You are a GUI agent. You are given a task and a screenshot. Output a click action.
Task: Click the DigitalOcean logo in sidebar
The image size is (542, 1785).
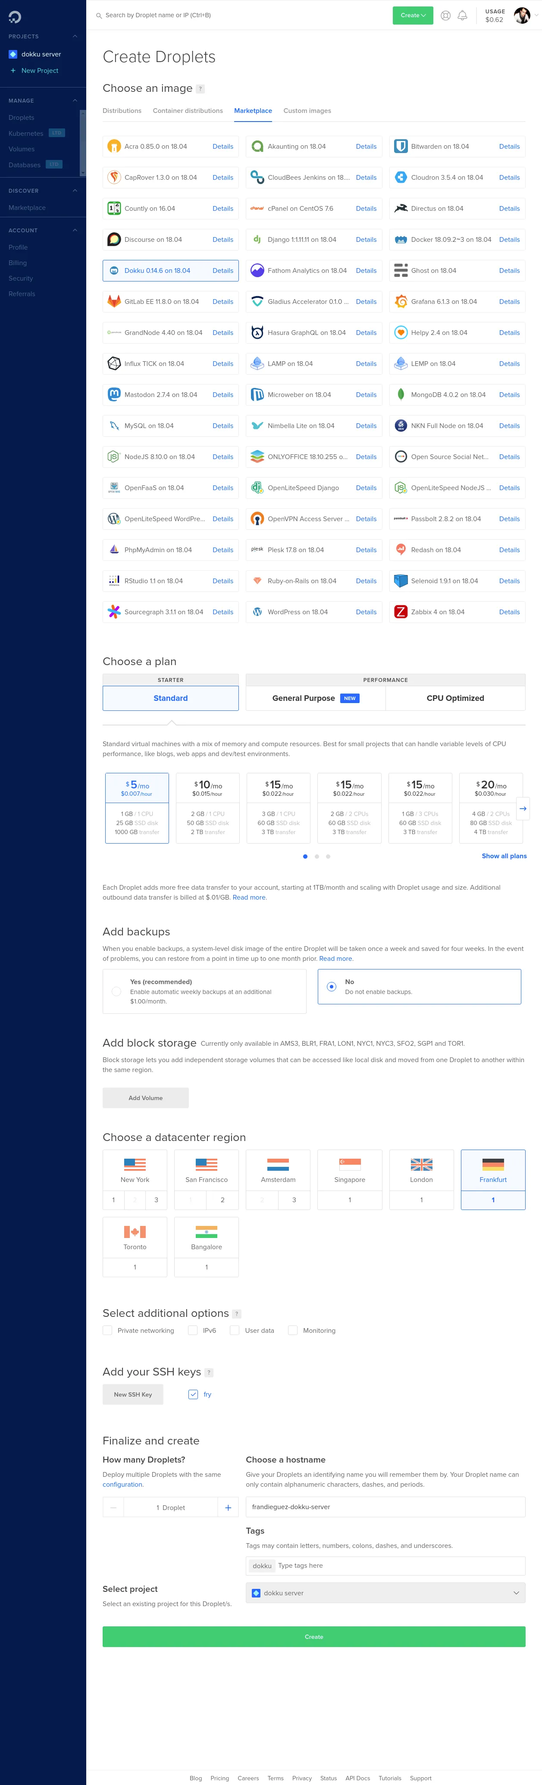point(15,17)
